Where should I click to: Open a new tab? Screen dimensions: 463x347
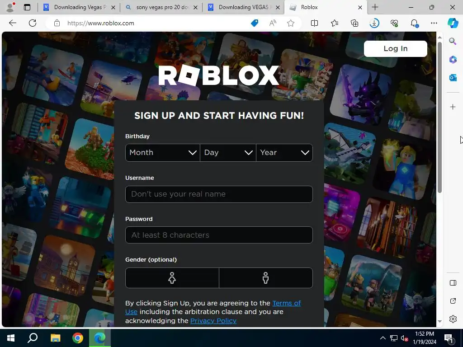click(375, 7)
